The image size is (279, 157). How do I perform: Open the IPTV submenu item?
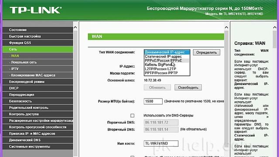38,69
